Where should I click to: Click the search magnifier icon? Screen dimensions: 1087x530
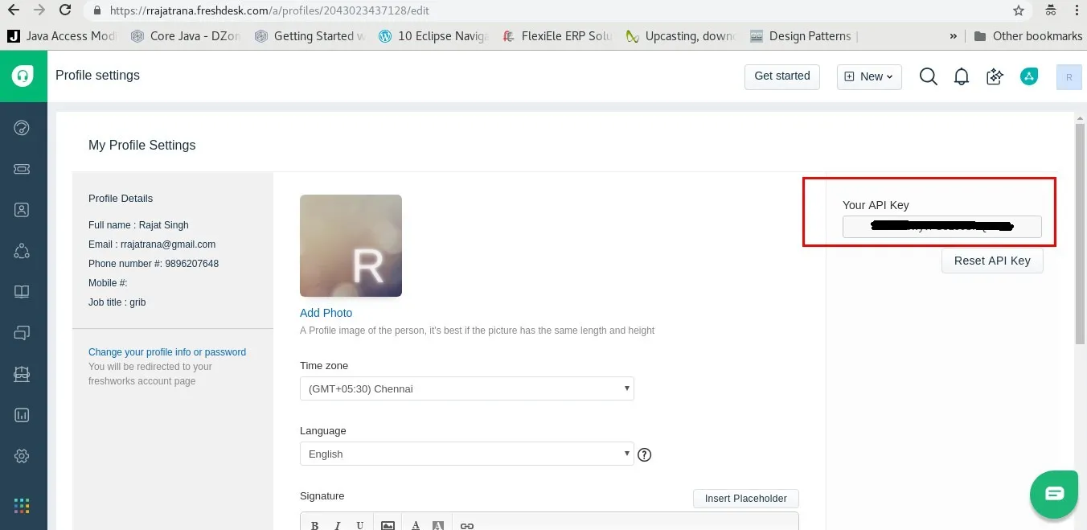[929, 76]
